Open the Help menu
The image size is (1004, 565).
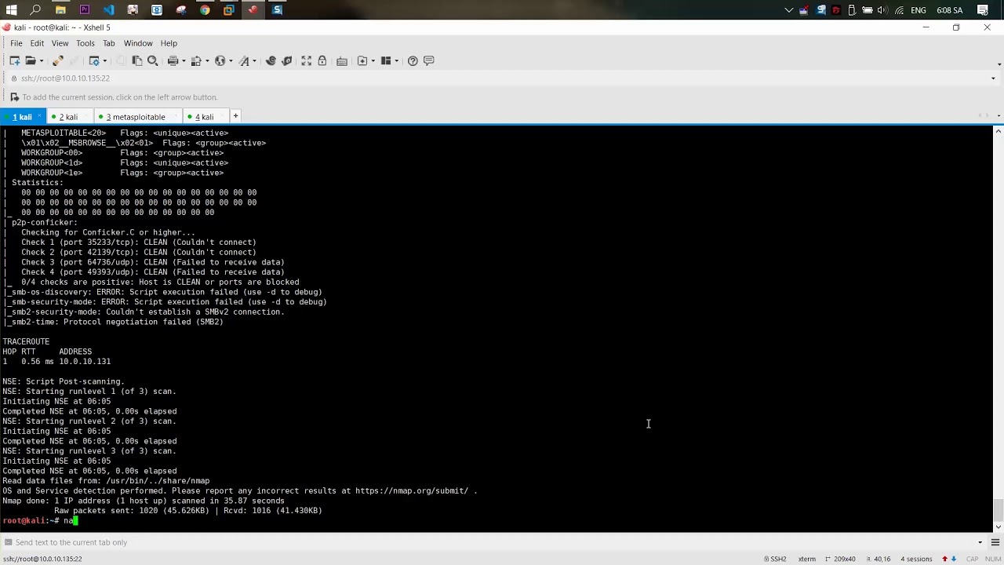point(169,43)
